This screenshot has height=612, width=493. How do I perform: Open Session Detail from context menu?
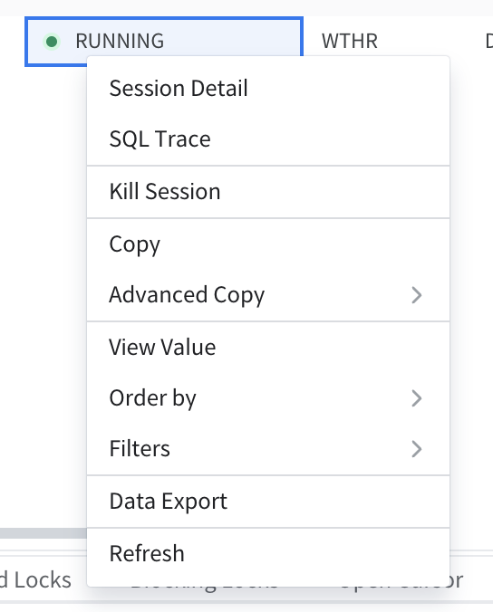268,88
